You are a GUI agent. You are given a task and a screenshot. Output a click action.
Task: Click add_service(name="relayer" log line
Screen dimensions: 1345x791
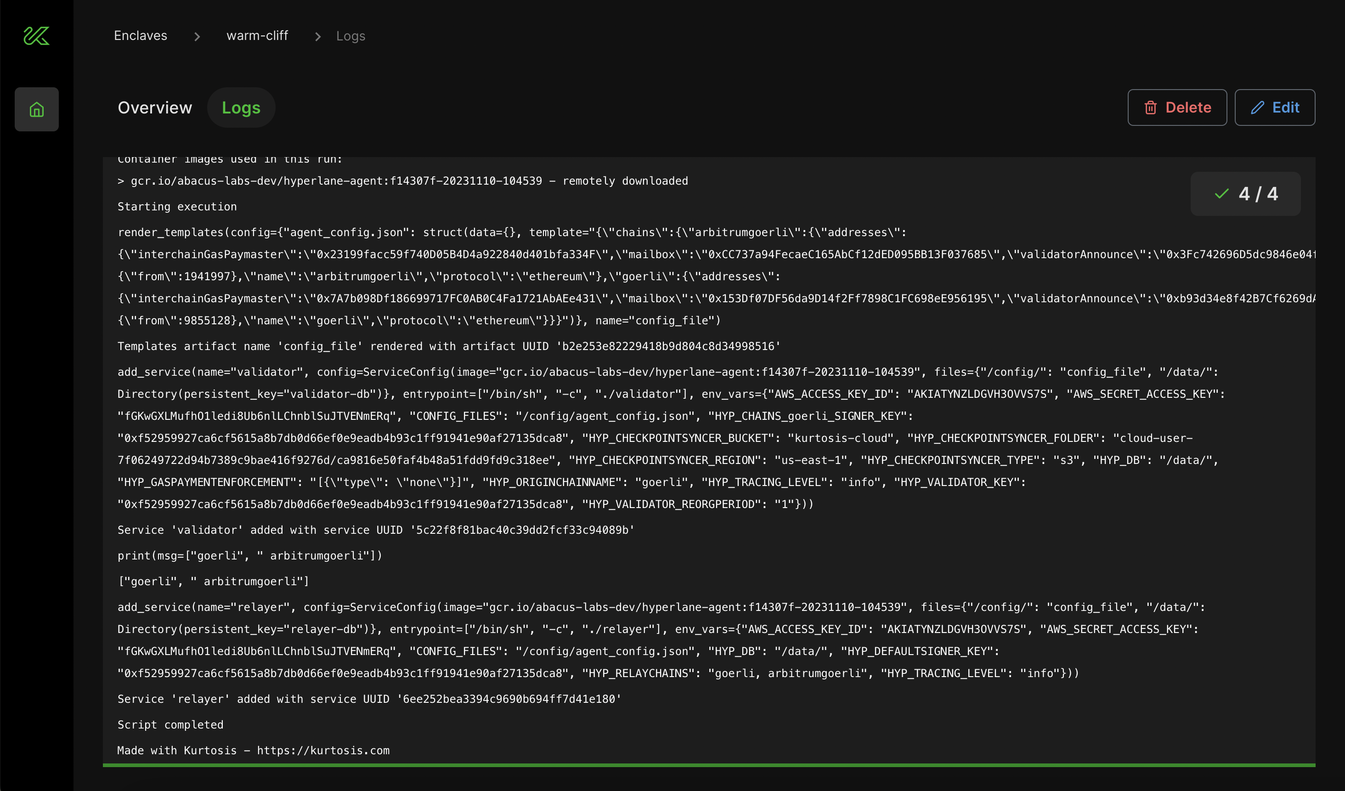[x=661, y=640]
